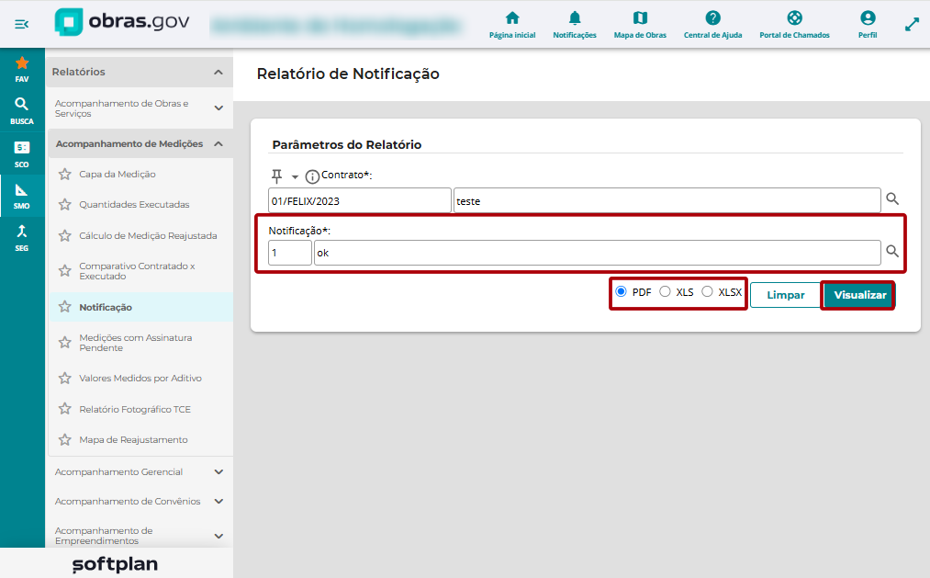The width and height of the screenshot is (930, 578).
Task: Star Medições com Assinatura Pendente report
Action: (x=64, y=343)
